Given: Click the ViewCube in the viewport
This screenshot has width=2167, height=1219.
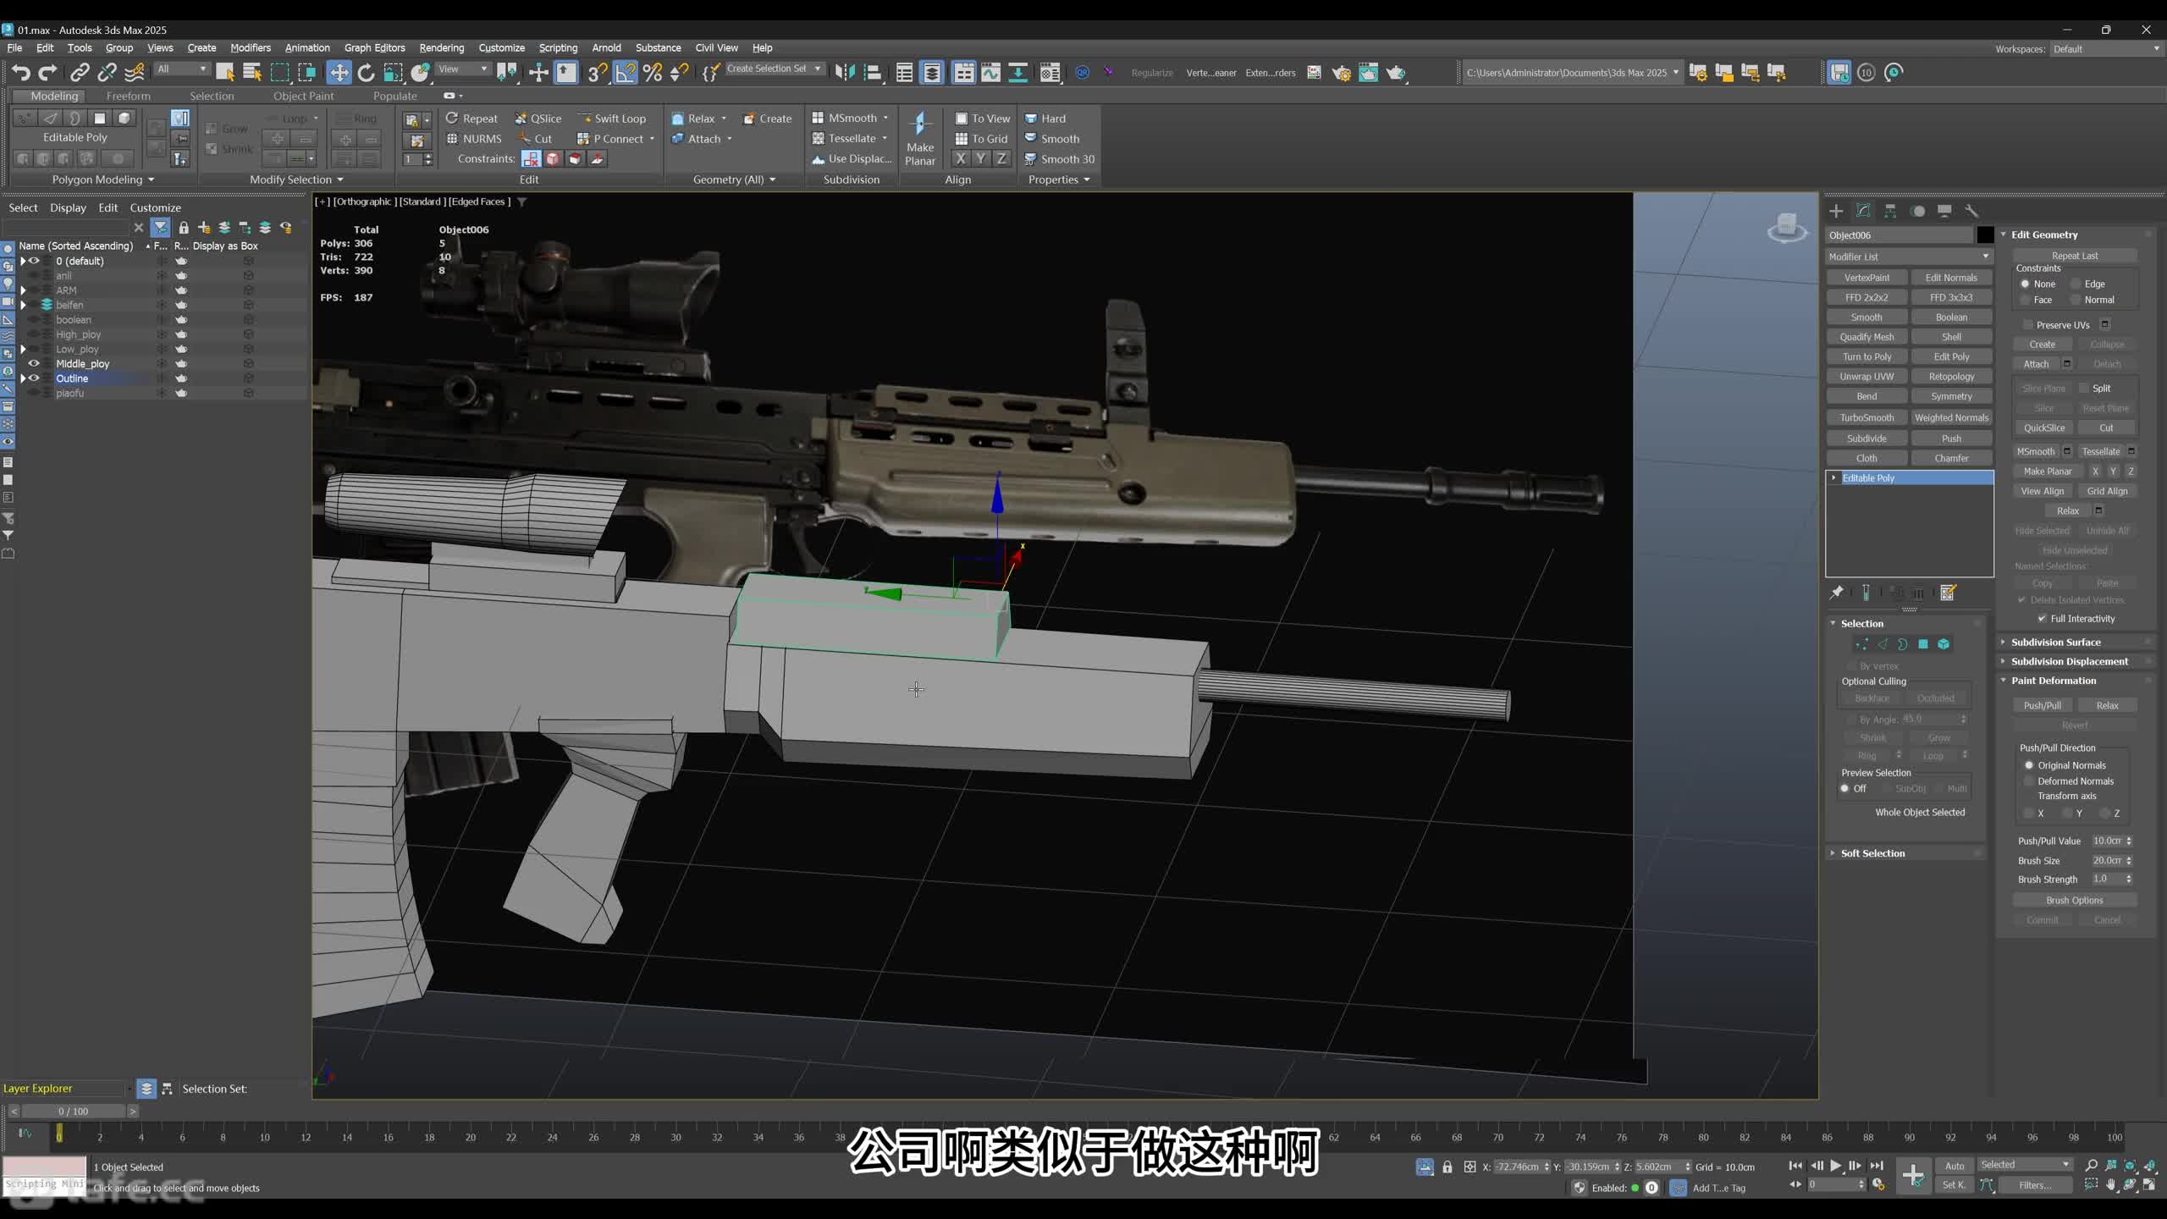Looking at the screenshot, I should tap(1787, 228).
